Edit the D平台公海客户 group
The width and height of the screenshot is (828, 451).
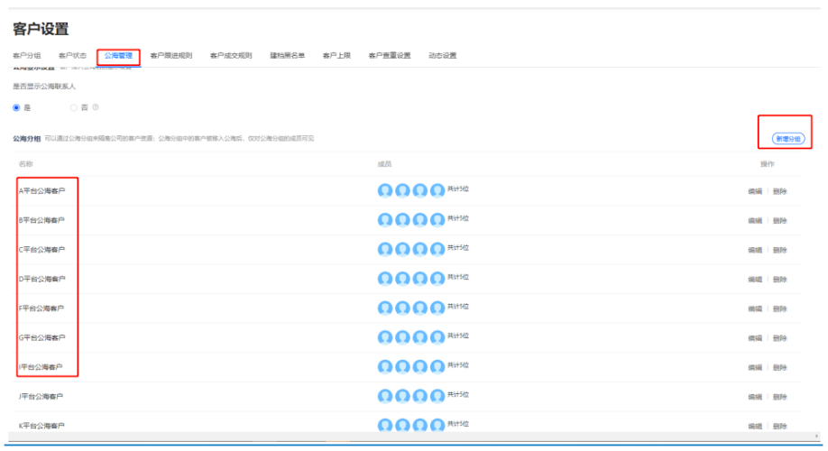[x=755, y=280]
